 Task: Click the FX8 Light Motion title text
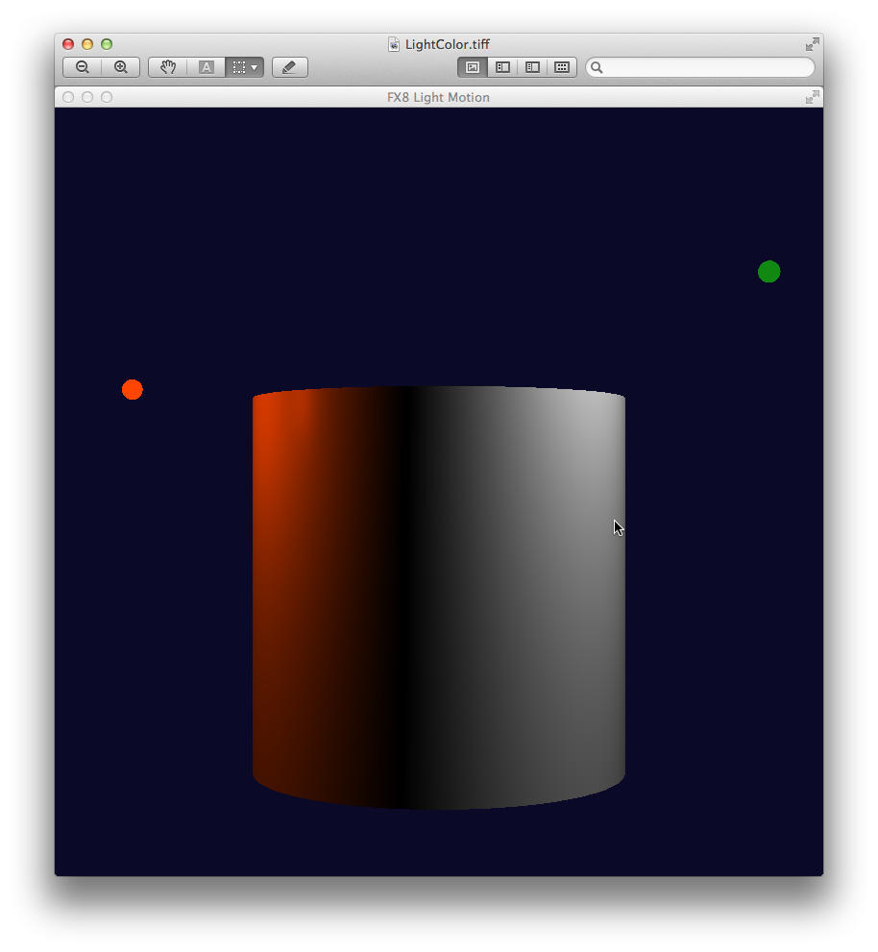(438, 97)
